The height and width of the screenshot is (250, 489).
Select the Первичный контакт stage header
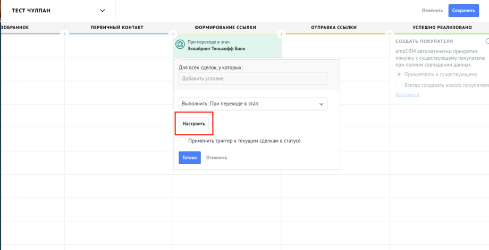117,28
